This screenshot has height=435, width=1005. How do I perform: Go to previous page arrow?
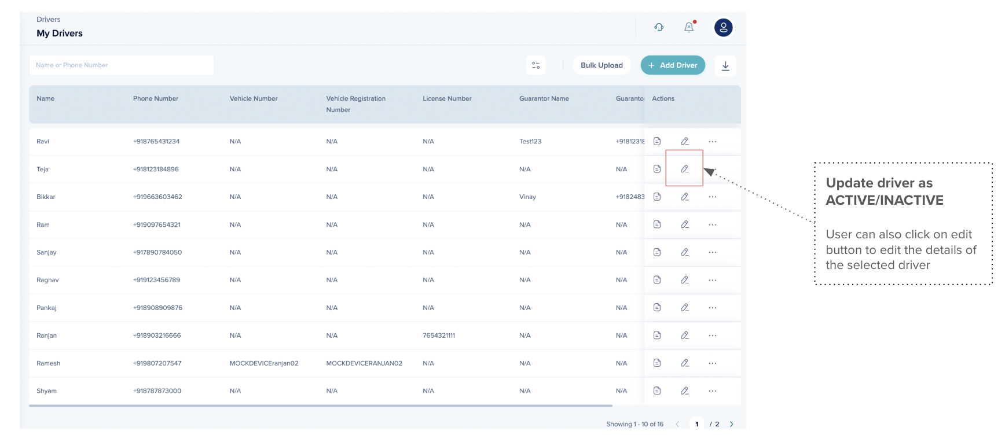(x=677, y=424)
